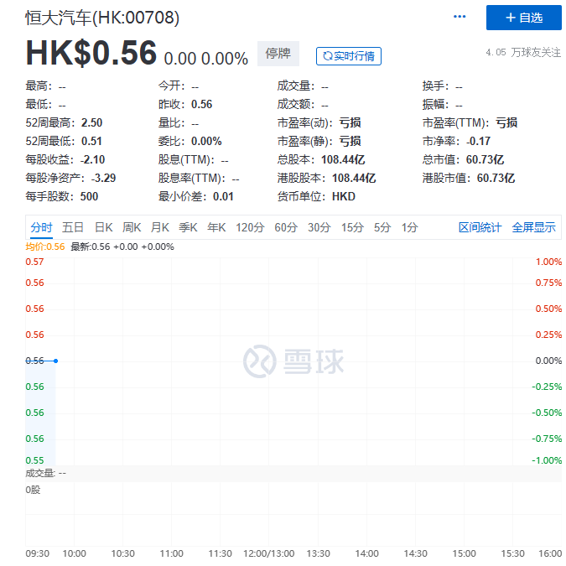
Task: Switch to the 五日 chart tab
Action: [73, 227]
